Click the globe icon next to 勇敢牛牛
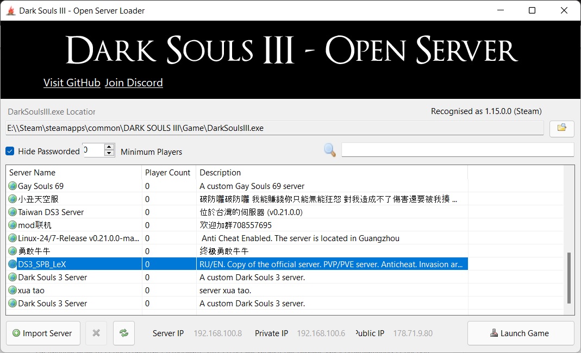This screenshot has width=581, height=353. (x=13, y=251)
